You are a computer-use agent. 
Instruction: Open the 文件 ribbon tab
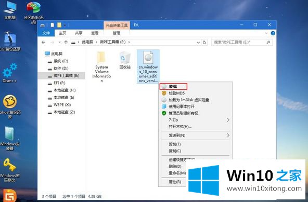click(x=46, y=33)
